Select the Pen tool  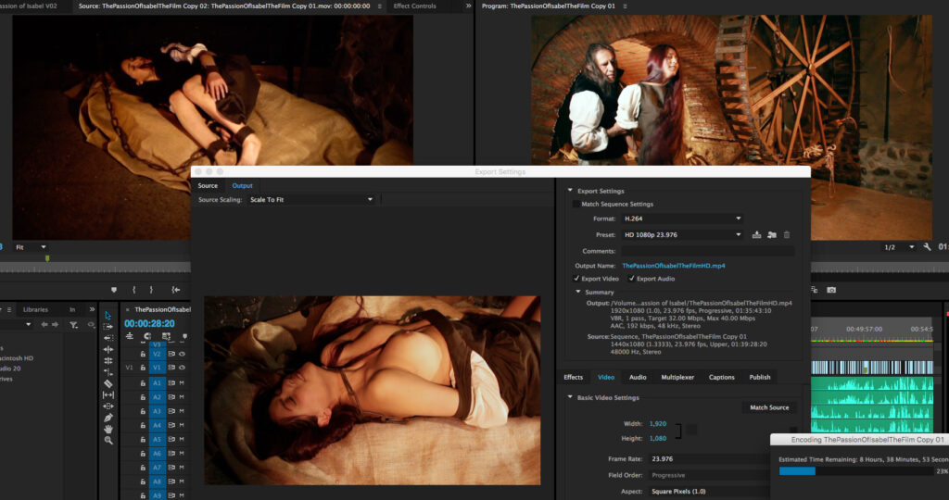point(108,418)
